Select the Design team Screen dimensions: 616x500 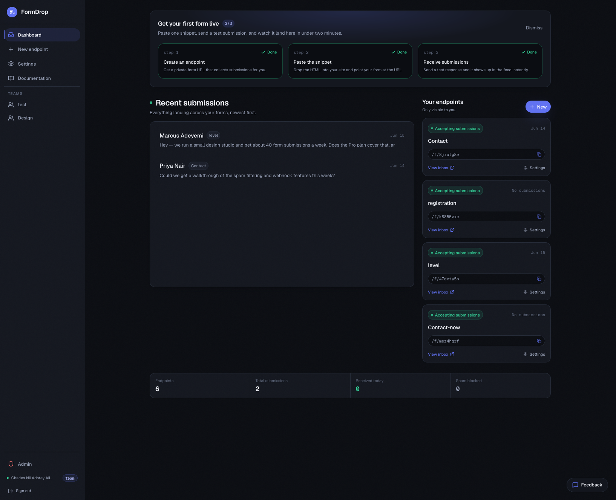tap(42, 118)
